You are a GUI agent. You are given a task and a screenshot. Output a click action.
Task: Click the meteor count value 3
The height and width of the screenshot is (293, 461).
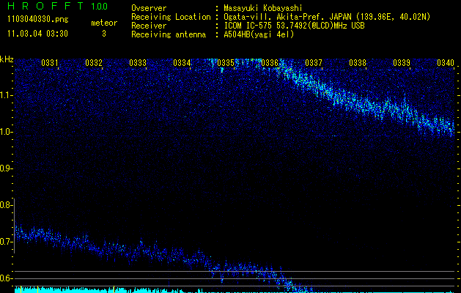click(x=104, y=34)
